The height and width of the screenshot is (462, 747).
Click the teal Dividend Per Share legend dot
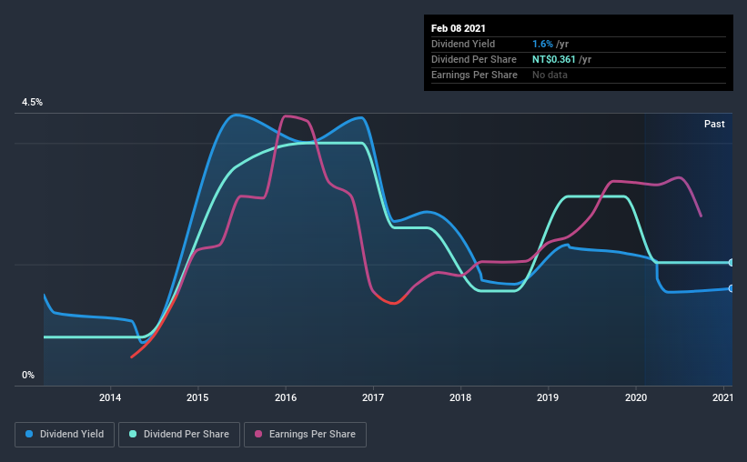(133, 434)
